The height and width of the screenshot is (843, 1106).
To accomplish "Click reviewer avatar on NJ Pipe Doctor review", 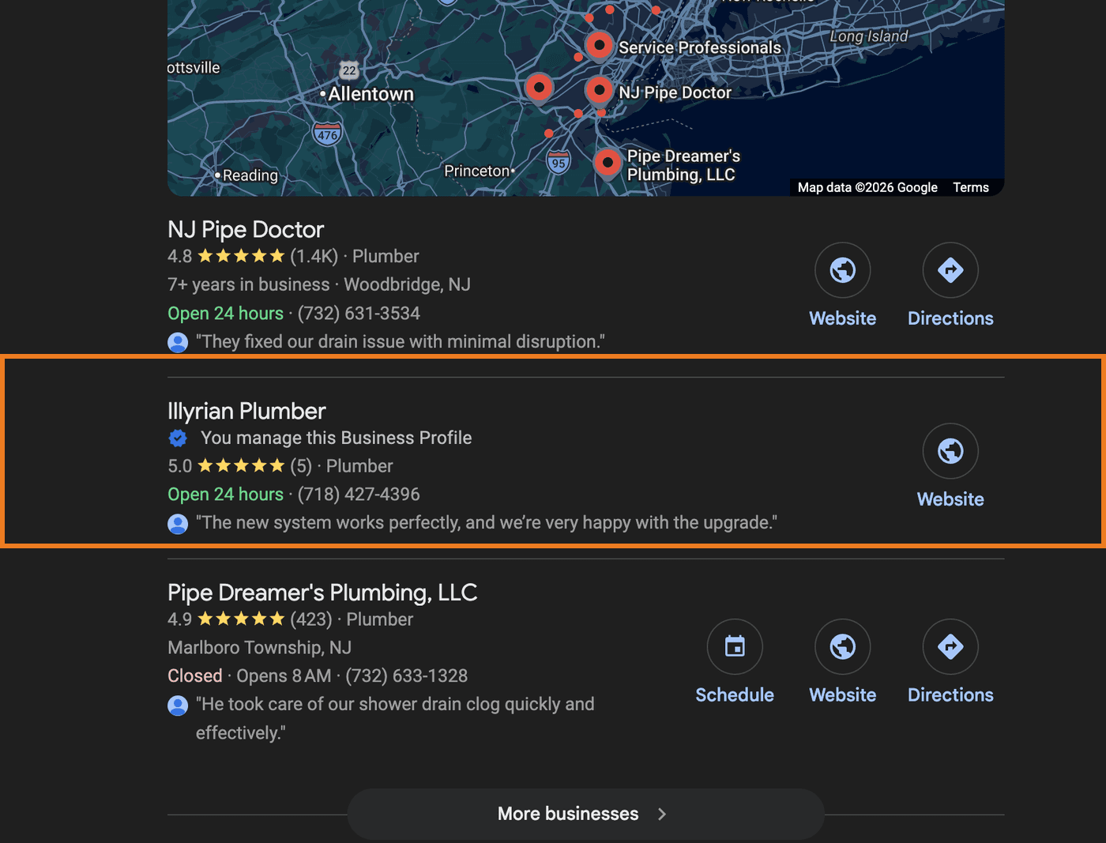I will (178, 342).
